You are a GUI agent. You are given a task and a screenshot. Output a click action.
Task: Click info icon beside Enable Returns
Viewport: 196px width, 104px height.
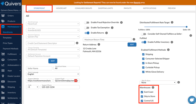pos(106,33)
